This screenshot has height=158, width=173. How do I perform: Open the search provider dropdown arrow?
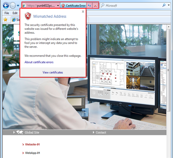[x=169, y=6]
